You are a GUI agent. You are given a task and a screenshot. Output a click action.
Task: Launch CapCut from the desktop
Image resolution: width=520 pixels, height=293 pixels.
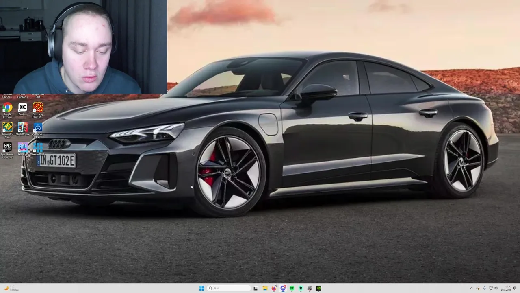point(23,109)
